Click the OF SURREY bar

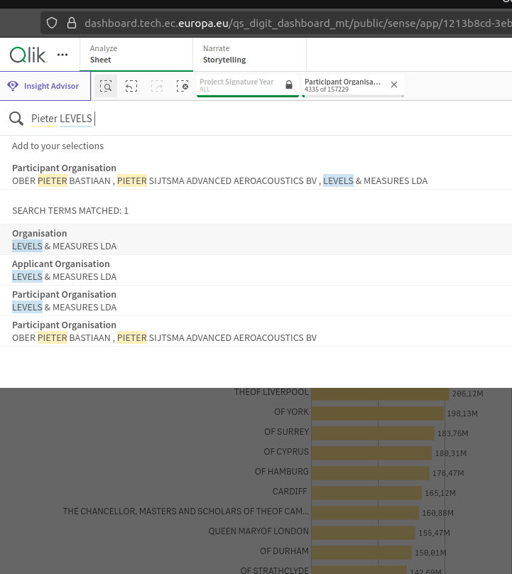[373, 433]
